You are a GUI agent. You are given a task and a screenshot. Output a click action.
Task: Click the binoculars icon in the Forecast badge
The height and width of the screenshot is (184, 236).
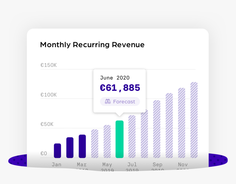point(108,102)
